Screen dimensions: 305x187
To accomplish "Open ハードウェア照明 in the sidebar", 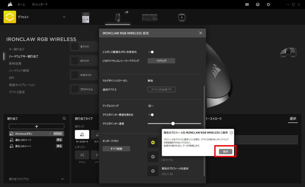I will pos(19,71).
